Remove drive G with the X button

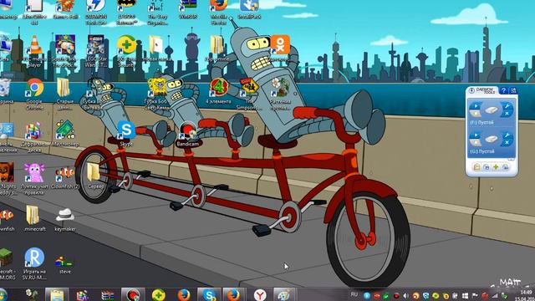click(507, 143)
